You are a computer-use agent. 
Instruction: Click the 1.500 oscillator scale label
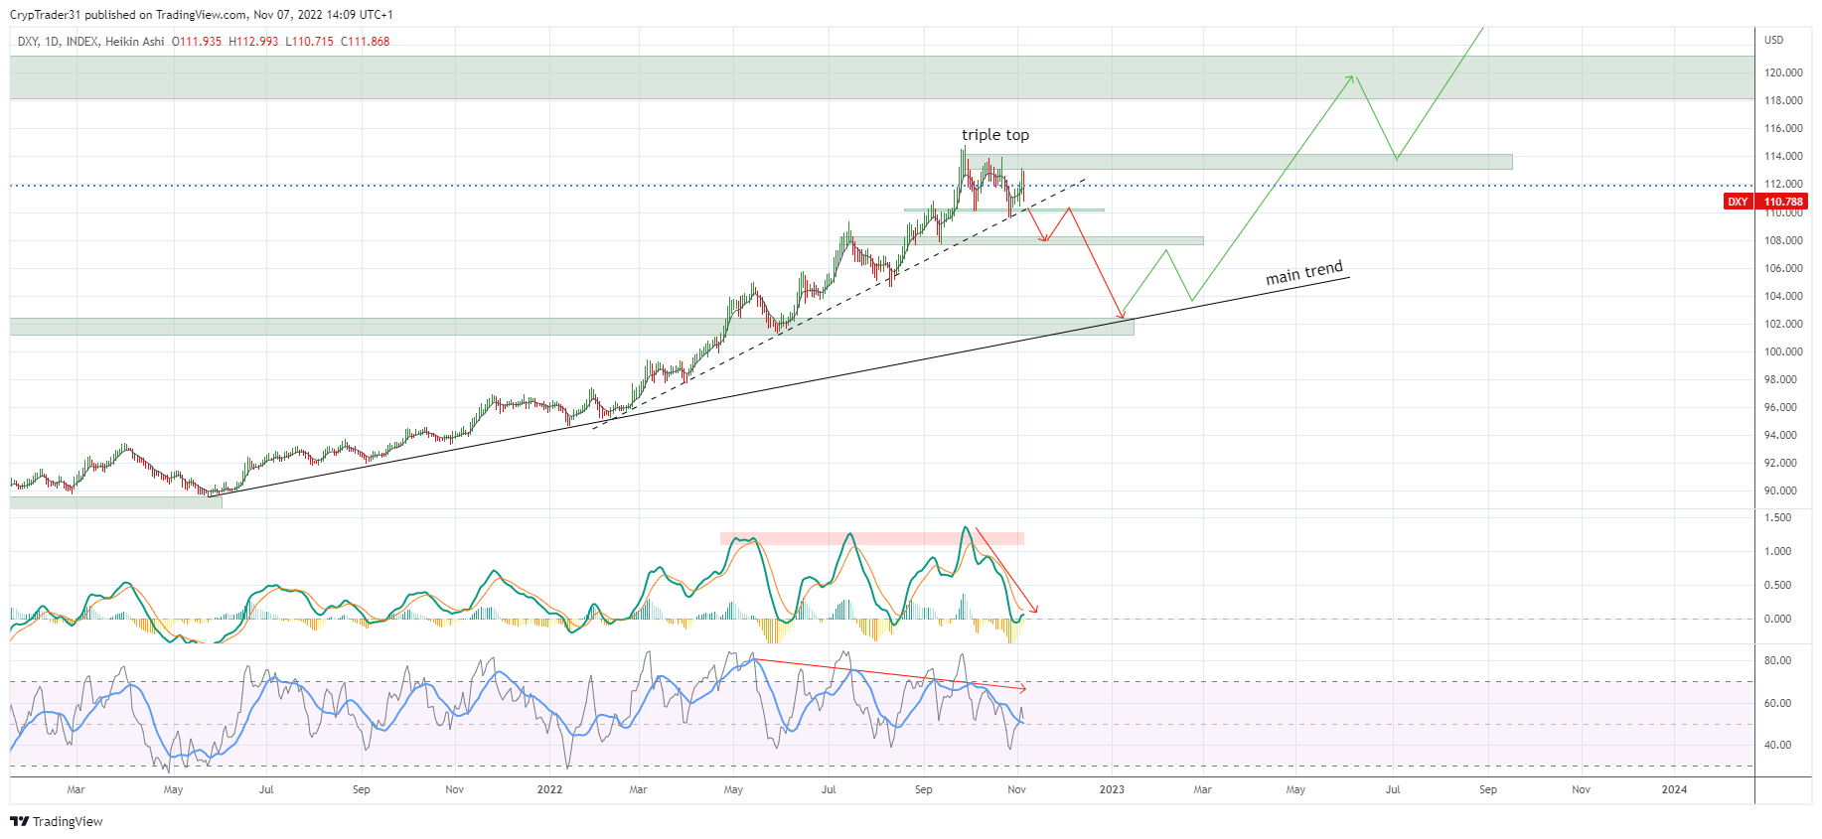1778,517
